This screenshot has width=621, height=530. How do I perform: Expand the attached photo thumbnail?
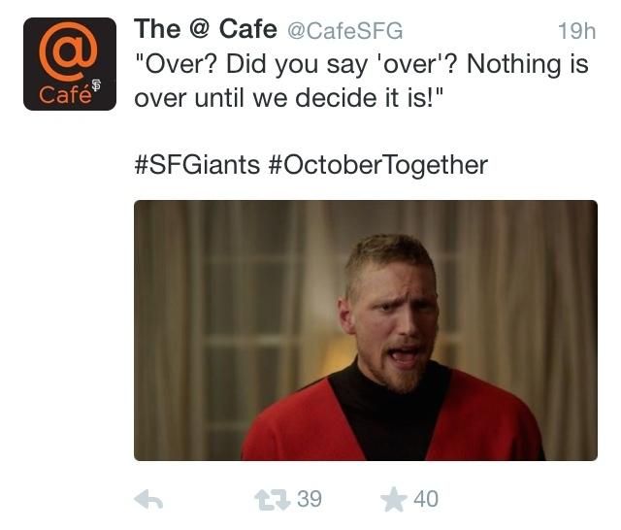(x=366, y=330)
